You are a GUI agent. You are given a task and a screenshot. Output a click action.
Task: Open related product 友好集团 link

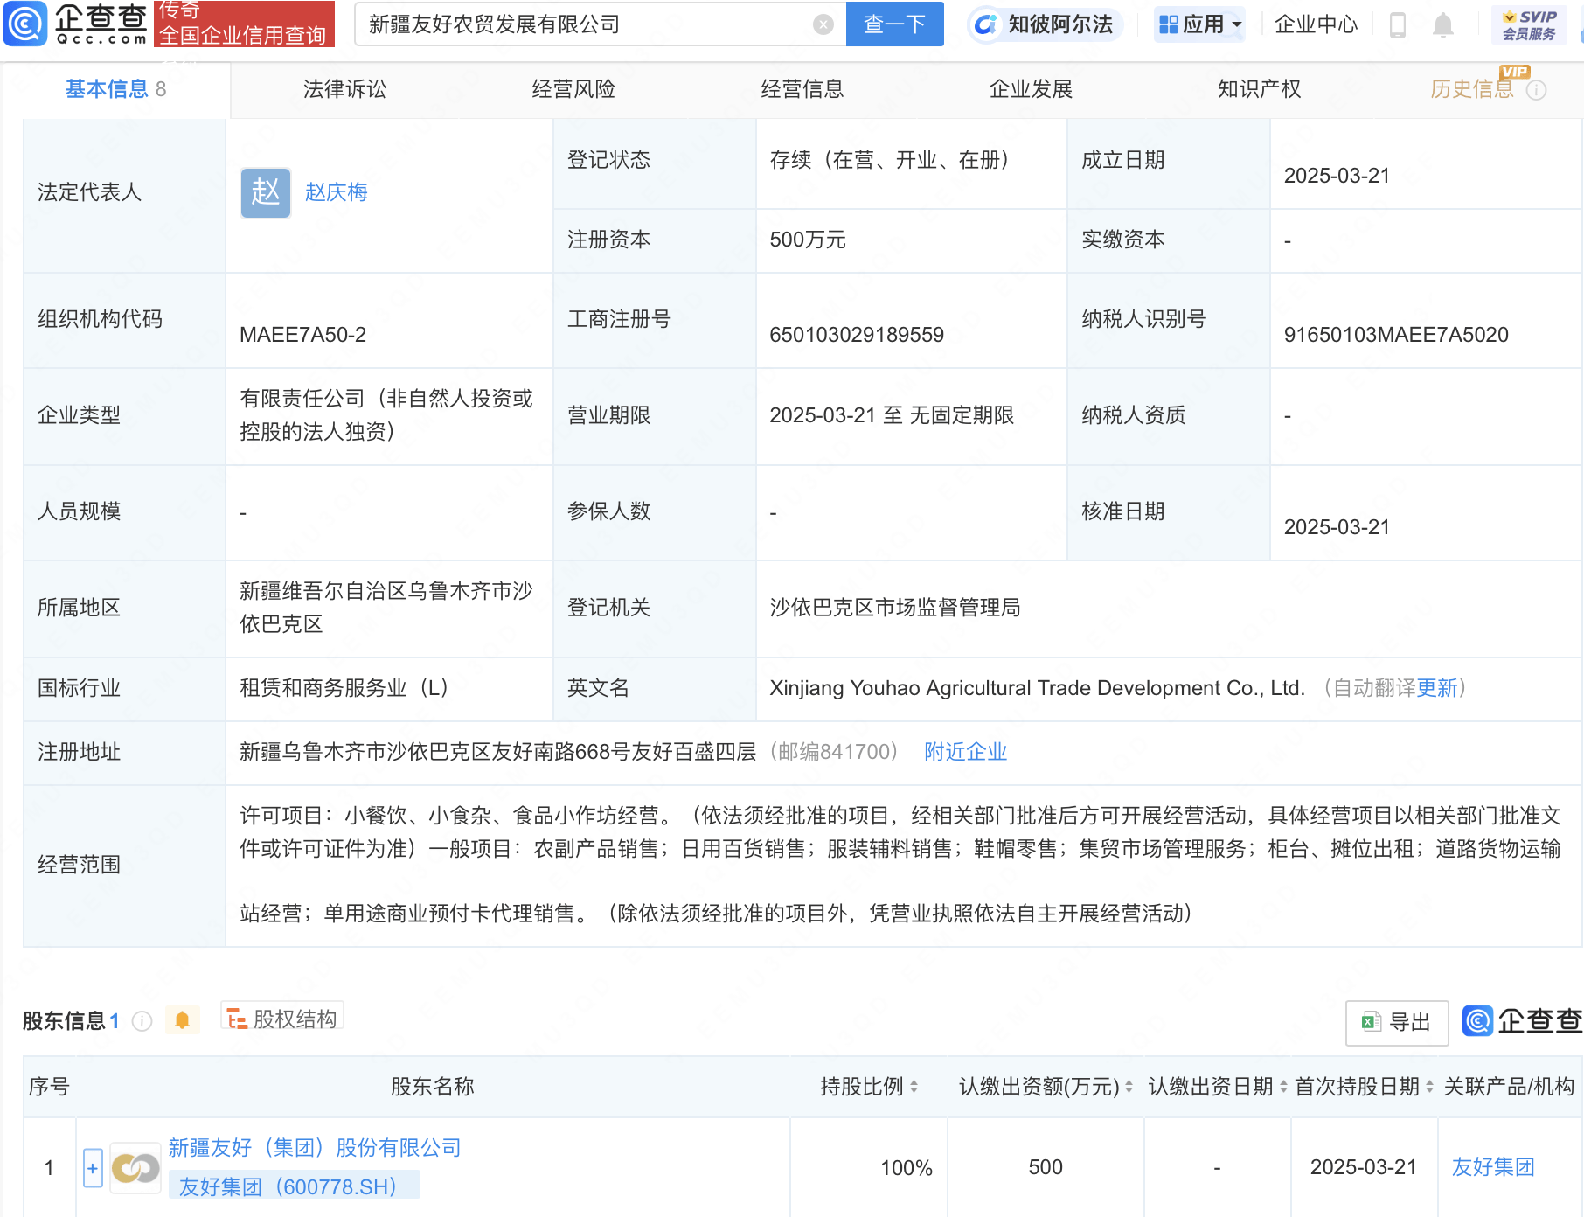click(1493, 1167)
